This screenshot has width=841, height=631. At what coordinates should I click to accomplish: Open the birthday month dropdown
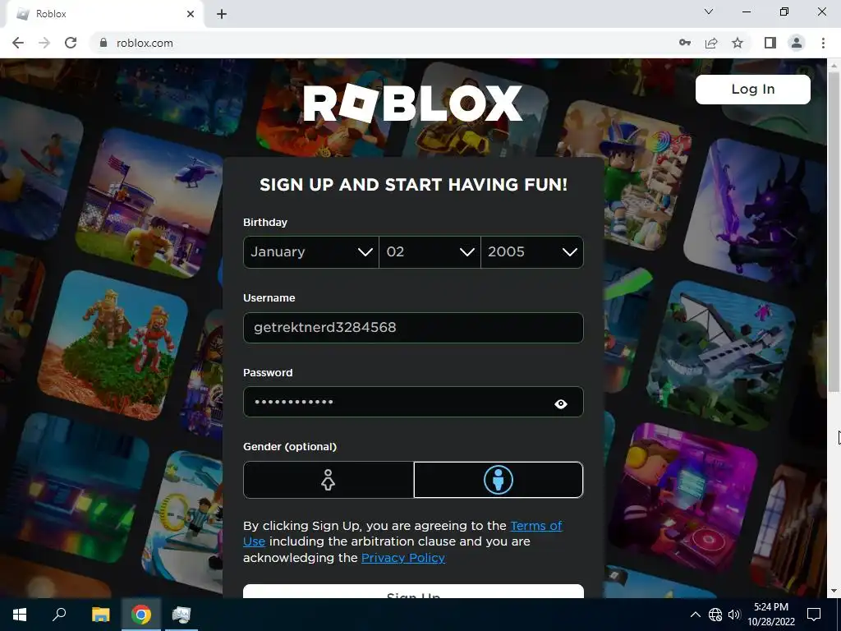[x=311, y=252]
